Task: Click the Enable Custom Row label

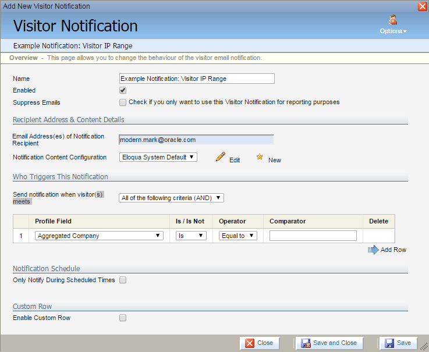Action: coord(41,318)
